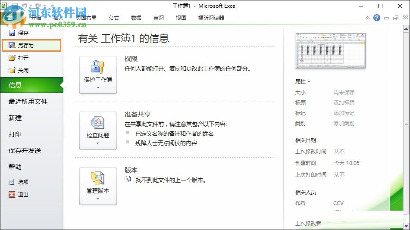The height and width of the screenshot is (230, 410).
Task: Click 添加标题 to add a title
Action: [x=344, y=103]
